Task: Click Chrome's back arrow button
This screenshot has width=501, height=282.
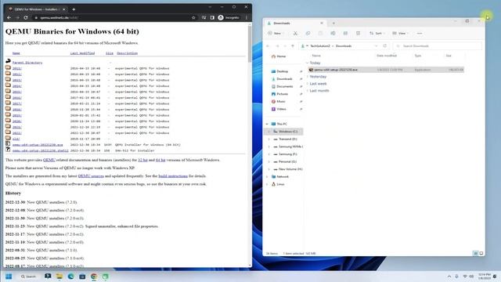Action: [9, 17]
